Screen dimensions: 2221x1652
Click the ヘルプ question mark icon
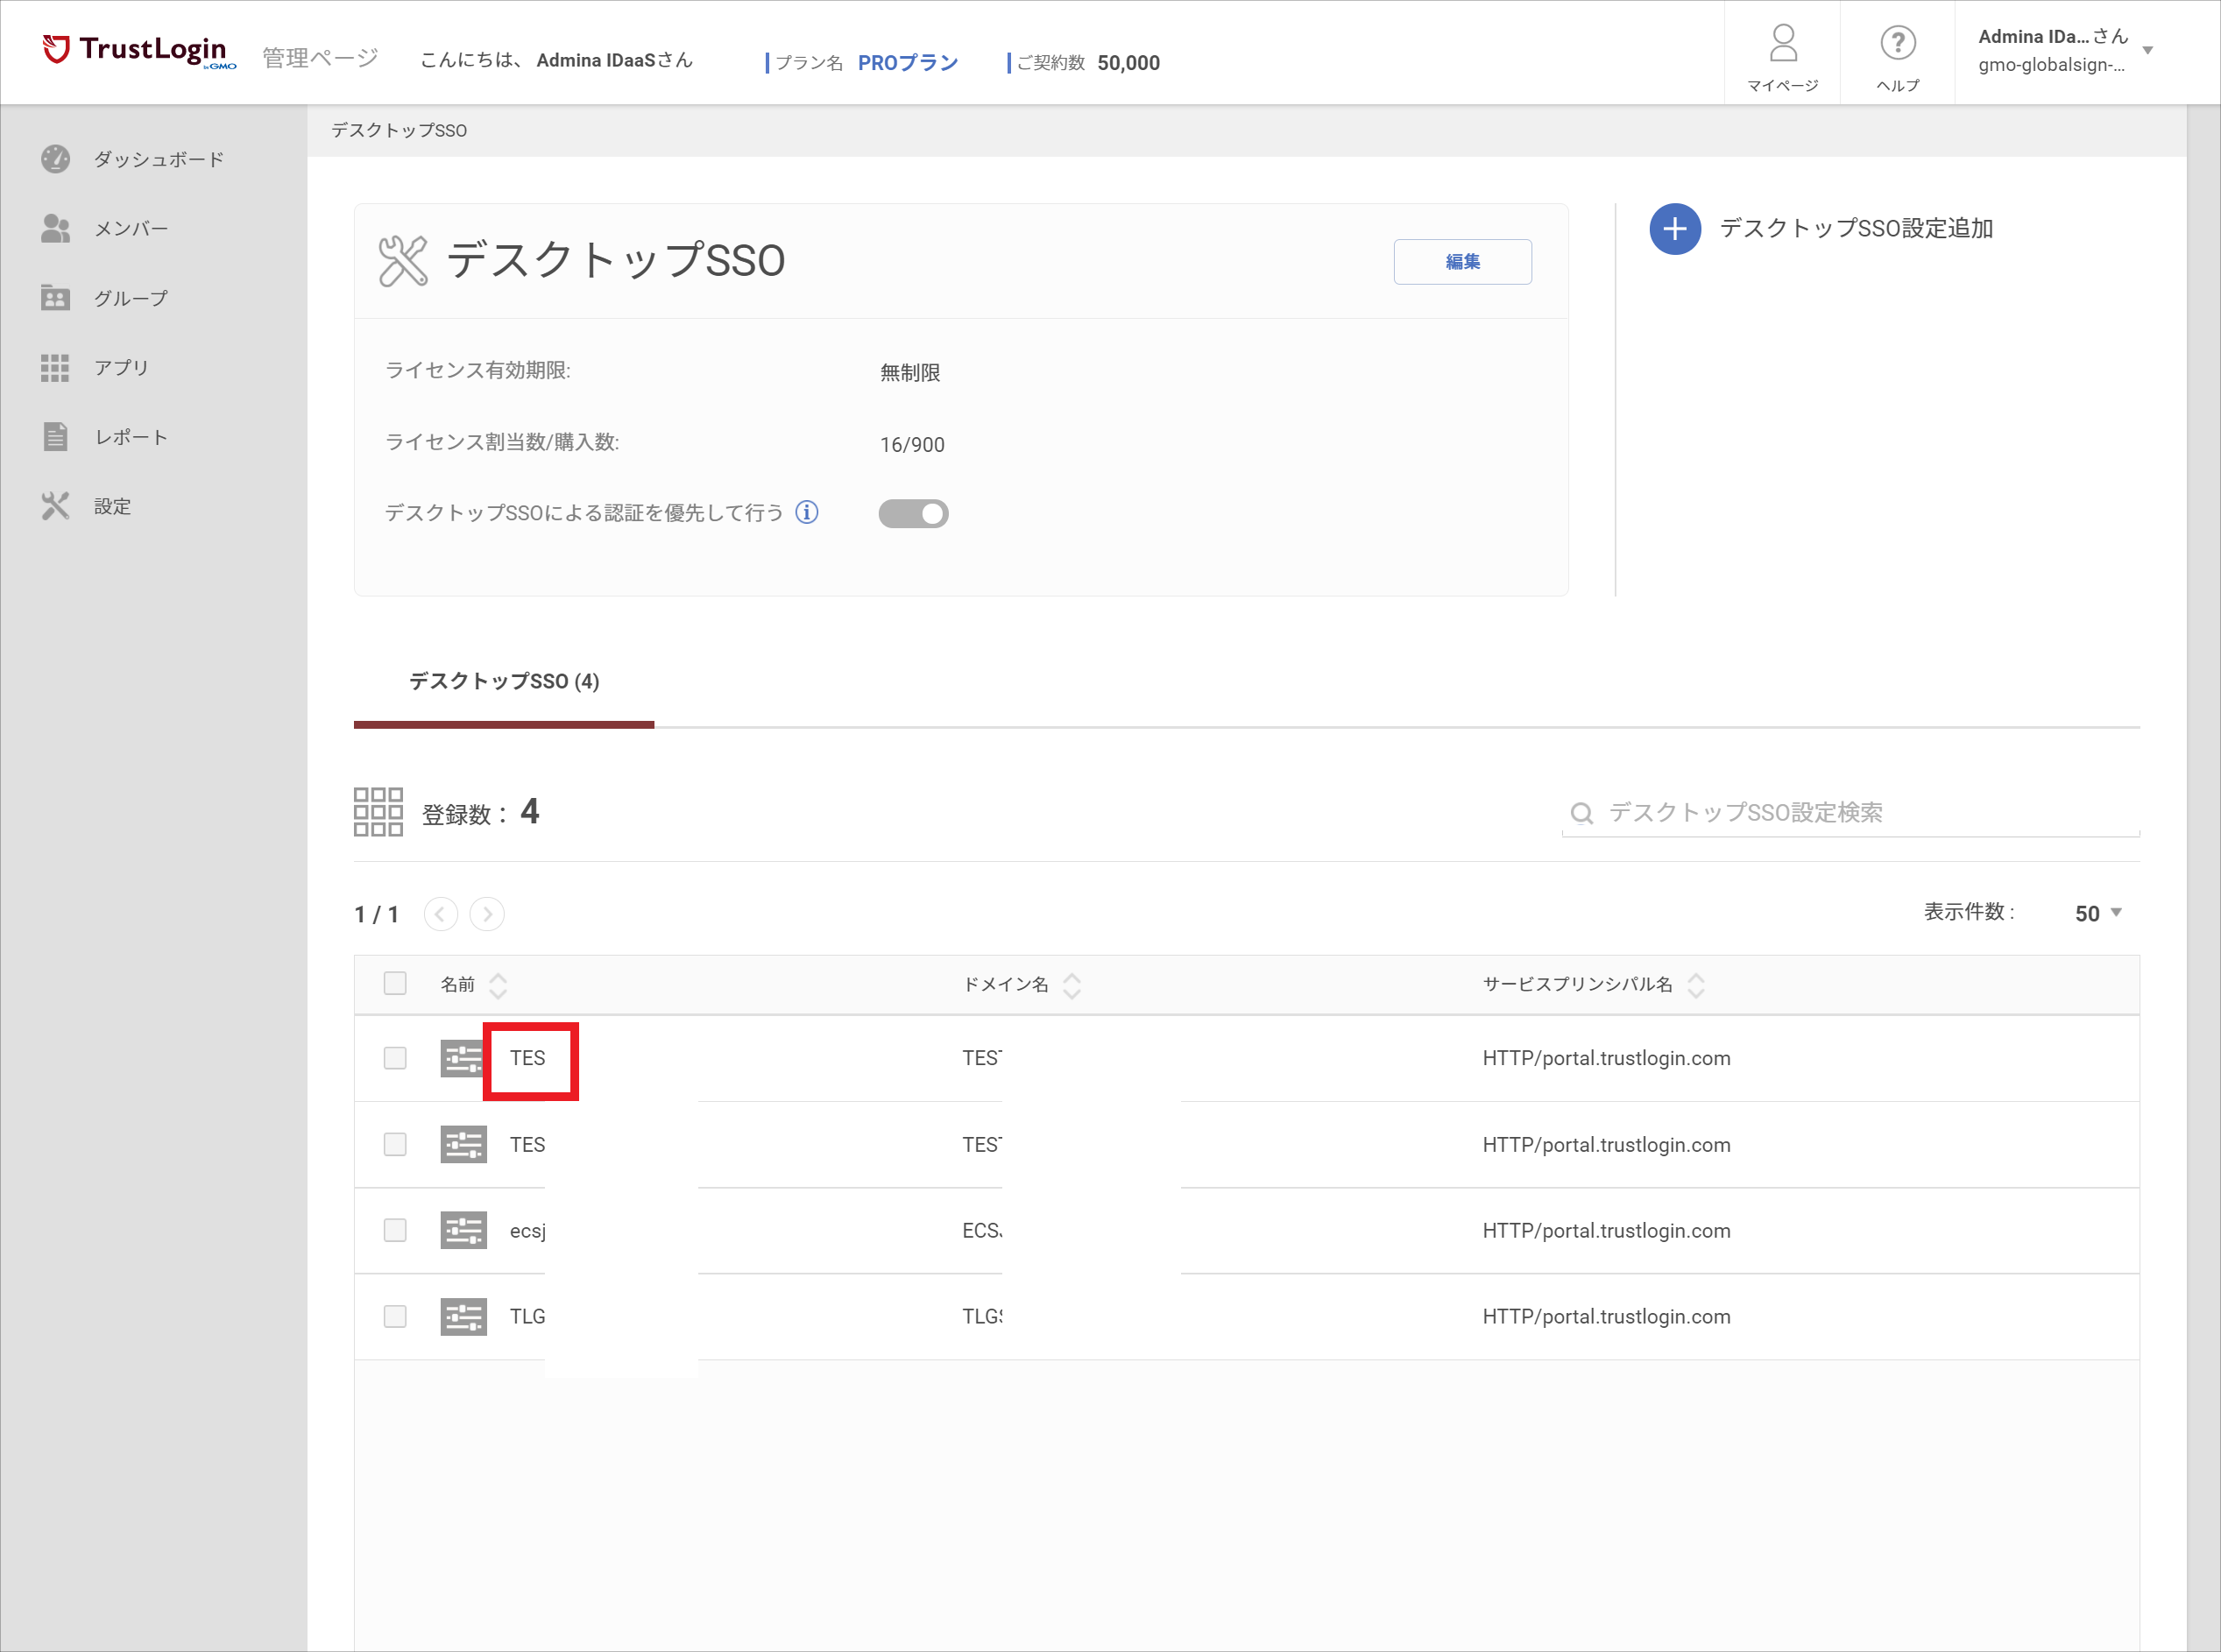[1897, 43]
